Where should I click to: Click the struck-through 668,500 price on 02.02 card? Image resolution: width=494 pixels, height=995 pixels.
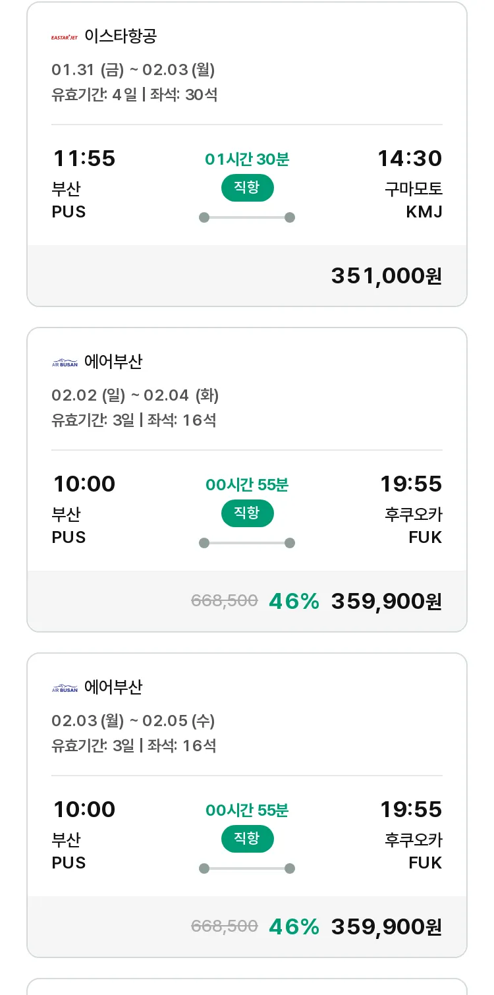(x=224, y=601)
